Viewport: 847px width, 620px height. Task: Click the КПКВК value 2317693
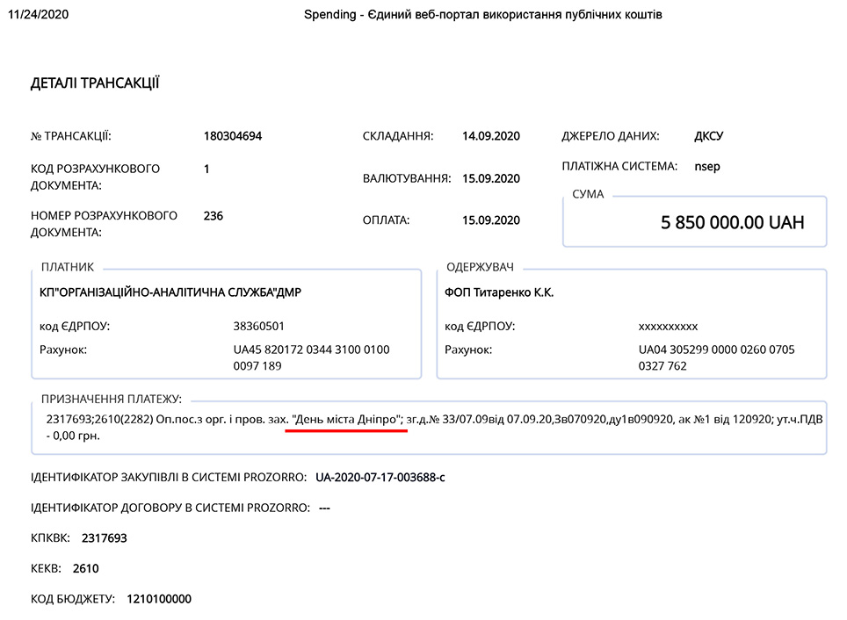(x=105, y=537)
